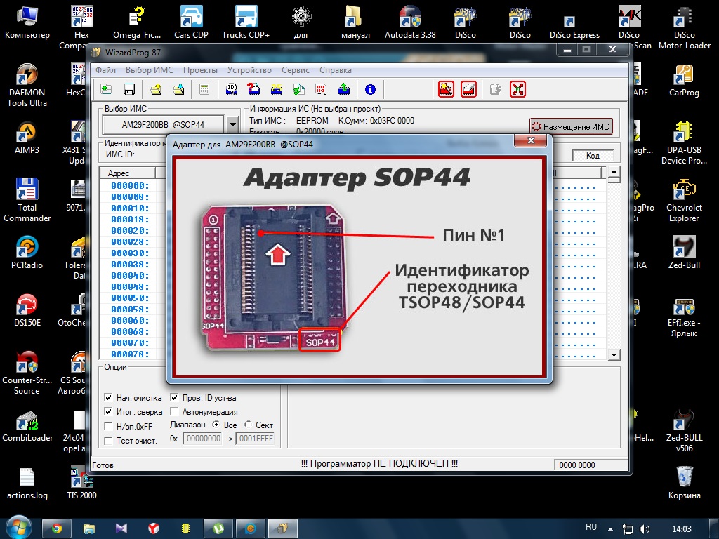Click the calculator icon in toolbar
Image resolution: width=719 pixels, height=539 pixels.
(204, 89)
